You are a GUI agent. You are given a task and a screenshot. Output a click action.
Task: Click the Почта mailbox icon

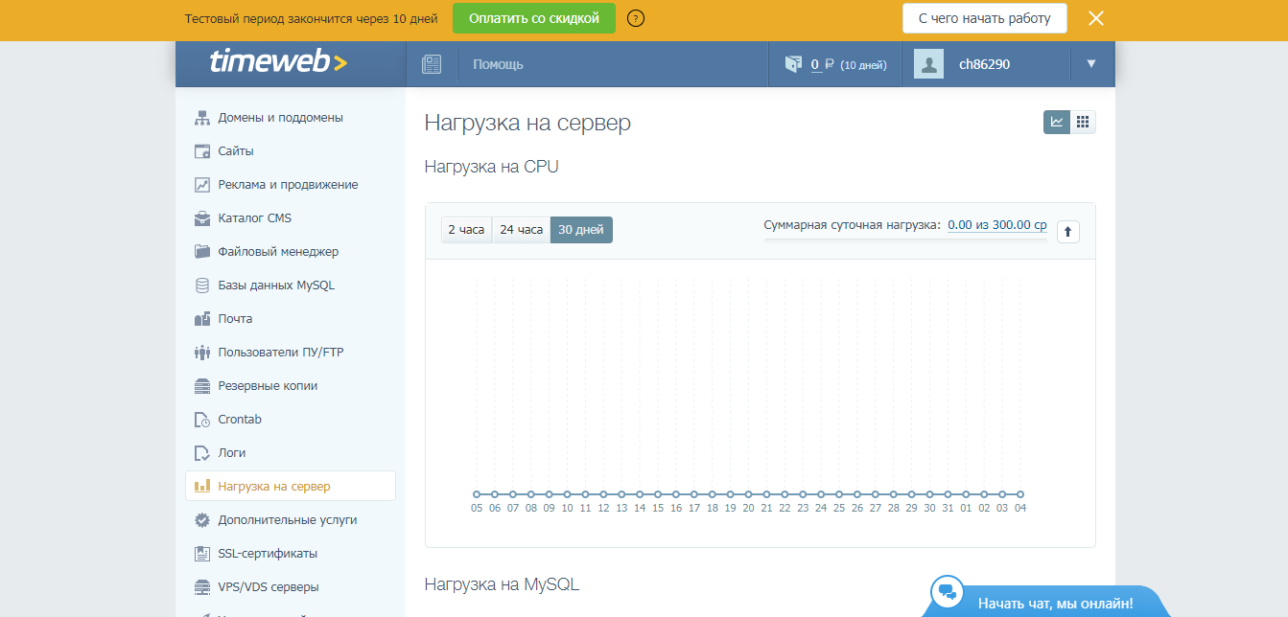click(201, 319)
